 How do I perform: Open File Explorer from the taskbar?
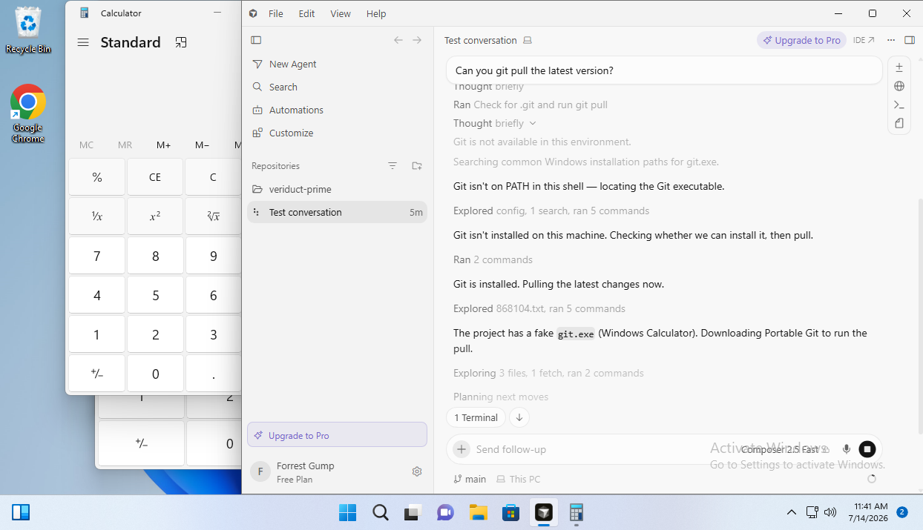coord(478,512)
